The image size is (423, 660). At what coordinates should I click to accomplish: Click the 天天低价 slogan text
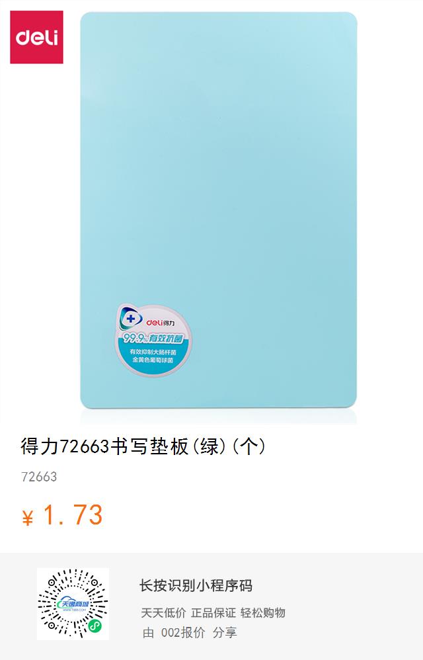[163, 612]
